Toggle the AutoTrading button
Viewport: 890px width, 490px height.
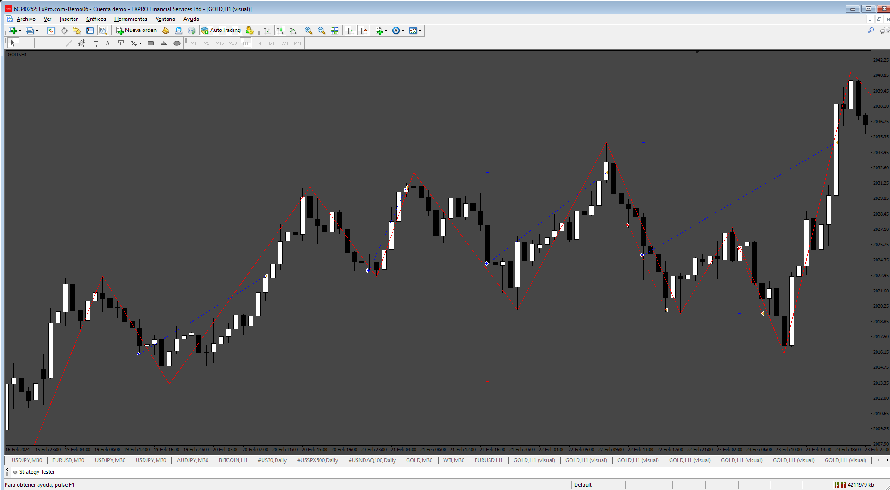pos(221,31)
